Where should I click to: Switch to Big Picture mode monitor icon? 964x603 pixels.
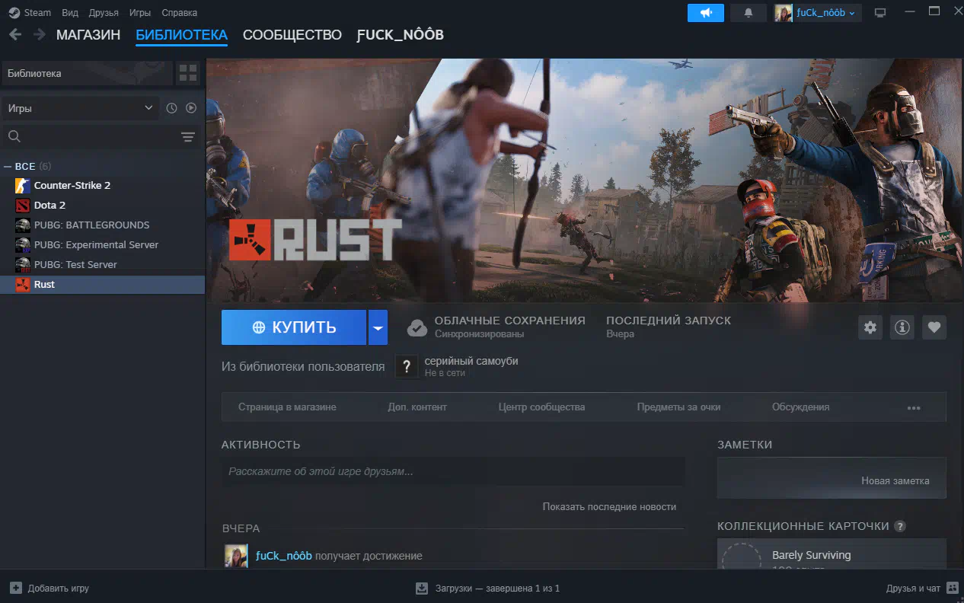[880, 13]
